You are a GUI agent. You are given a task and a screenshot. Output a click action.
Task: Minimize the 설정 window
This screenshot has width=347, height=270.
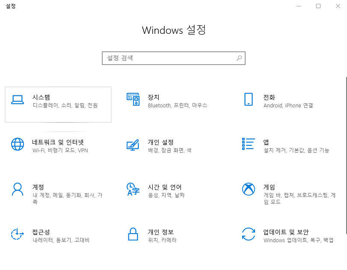[299, 6]
